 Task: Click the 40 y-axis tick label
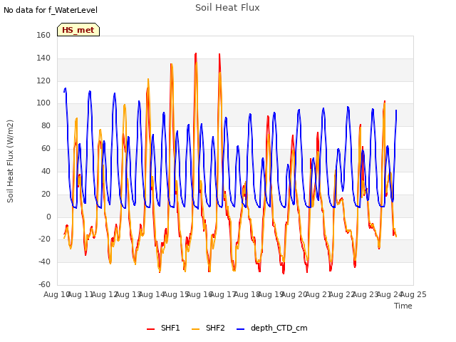46,171
